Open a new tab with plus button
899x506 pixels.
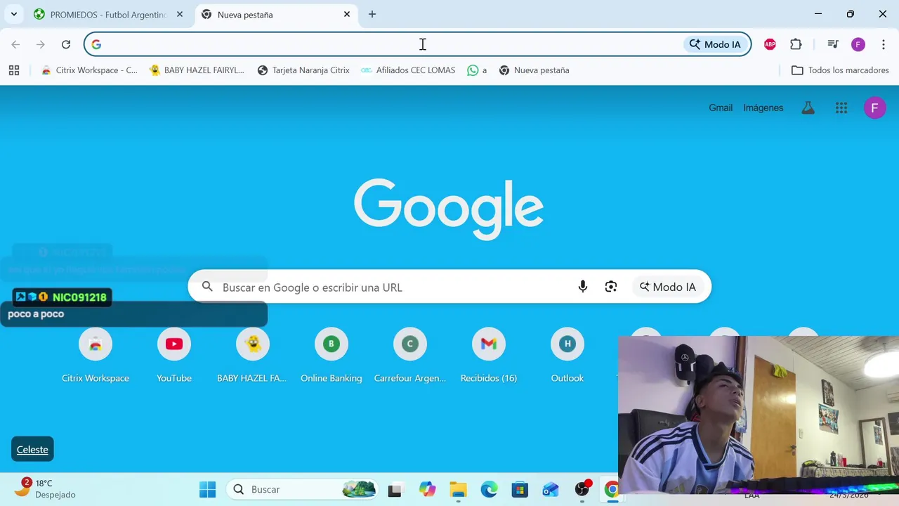coord(372,14)
